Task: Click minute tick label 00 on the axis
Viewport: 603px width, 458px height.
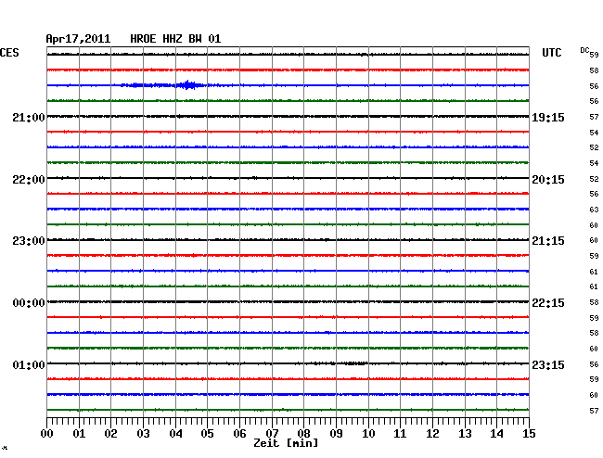Action: click(x=47, y=434)
